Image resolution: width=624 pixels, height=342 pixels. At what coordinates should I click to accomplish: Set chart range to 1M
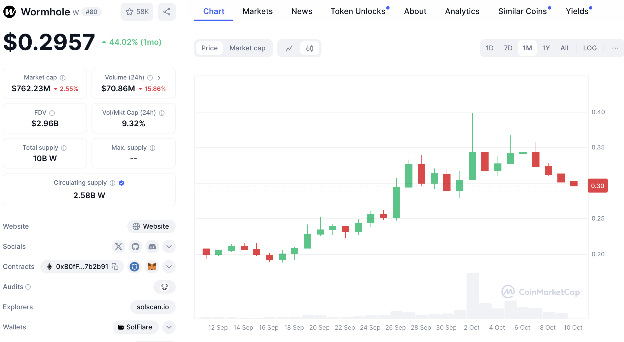[527, 48]
